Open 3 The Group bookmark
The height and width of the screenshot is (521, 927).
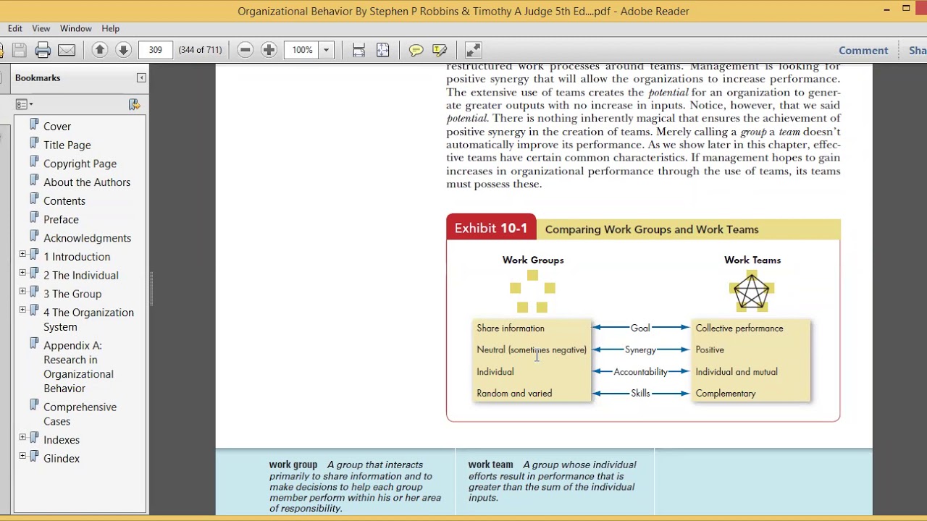[72, 294]
